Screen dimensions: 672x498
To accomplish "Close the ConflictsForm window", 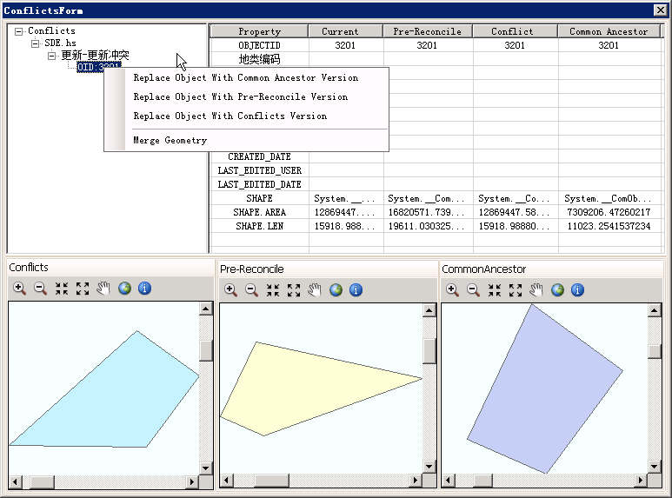I will click(x=660, y=10).
